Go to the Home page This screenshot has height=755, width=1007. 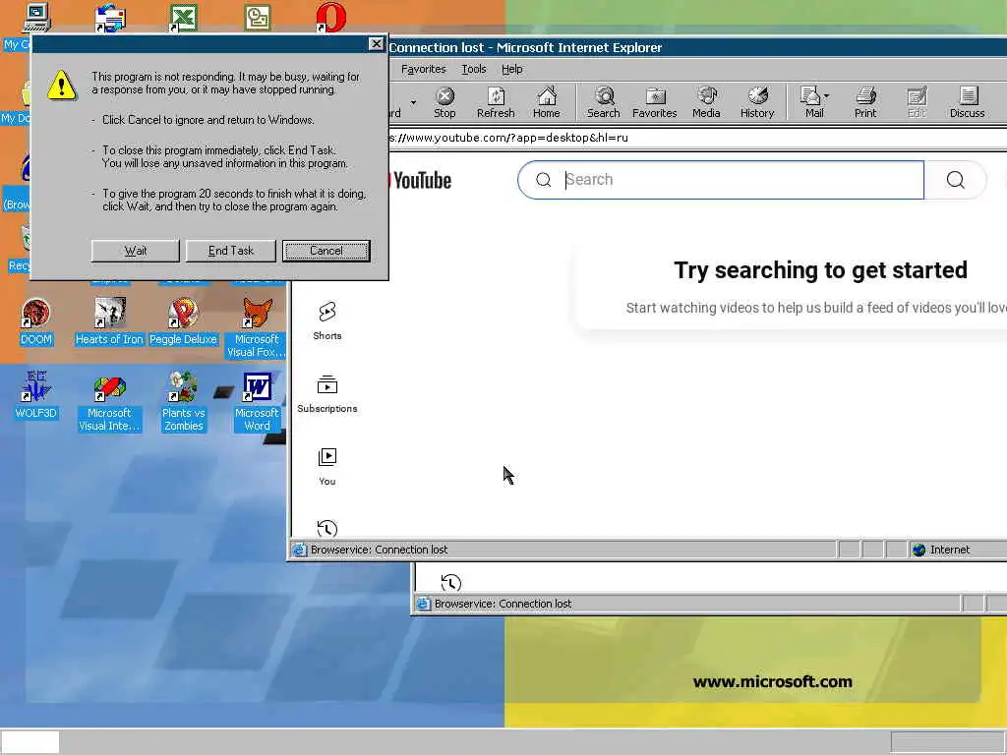(x=547, y=102)
